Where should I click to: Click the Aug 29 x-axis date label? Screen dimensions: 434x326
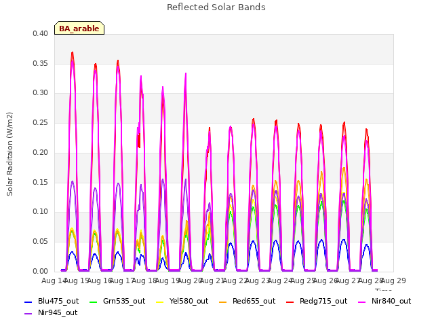[x=393, y=280]
